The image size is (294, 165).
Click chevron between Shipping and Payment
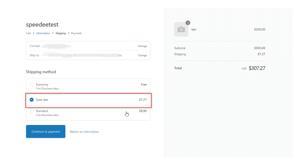[69, 33]
